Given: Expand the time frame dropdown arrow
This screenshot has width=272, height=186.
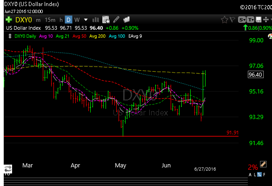Looking at the screenshot, I should (86, 20).
